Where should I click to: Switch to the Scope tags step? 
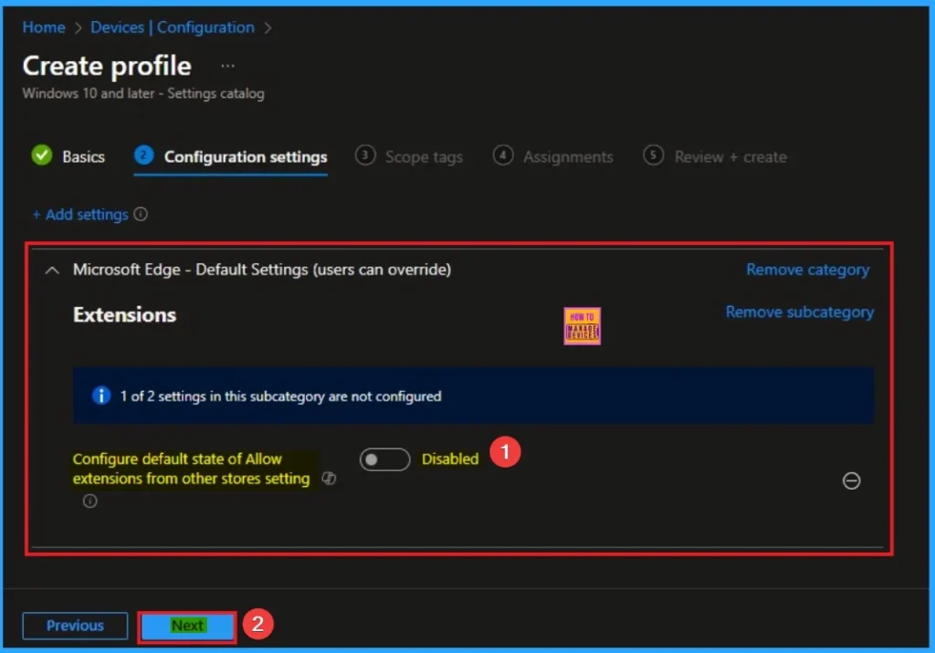(423, 156)
